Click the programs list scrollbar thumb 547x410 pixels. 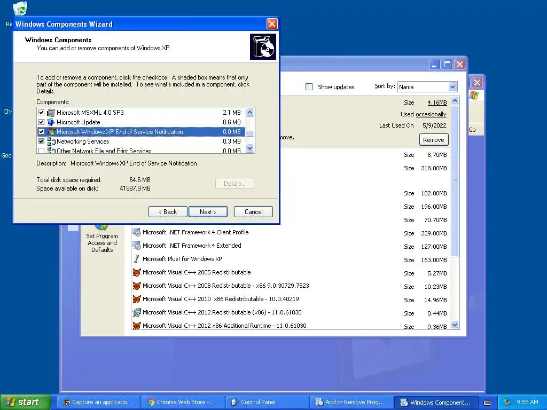pos(455,181)
